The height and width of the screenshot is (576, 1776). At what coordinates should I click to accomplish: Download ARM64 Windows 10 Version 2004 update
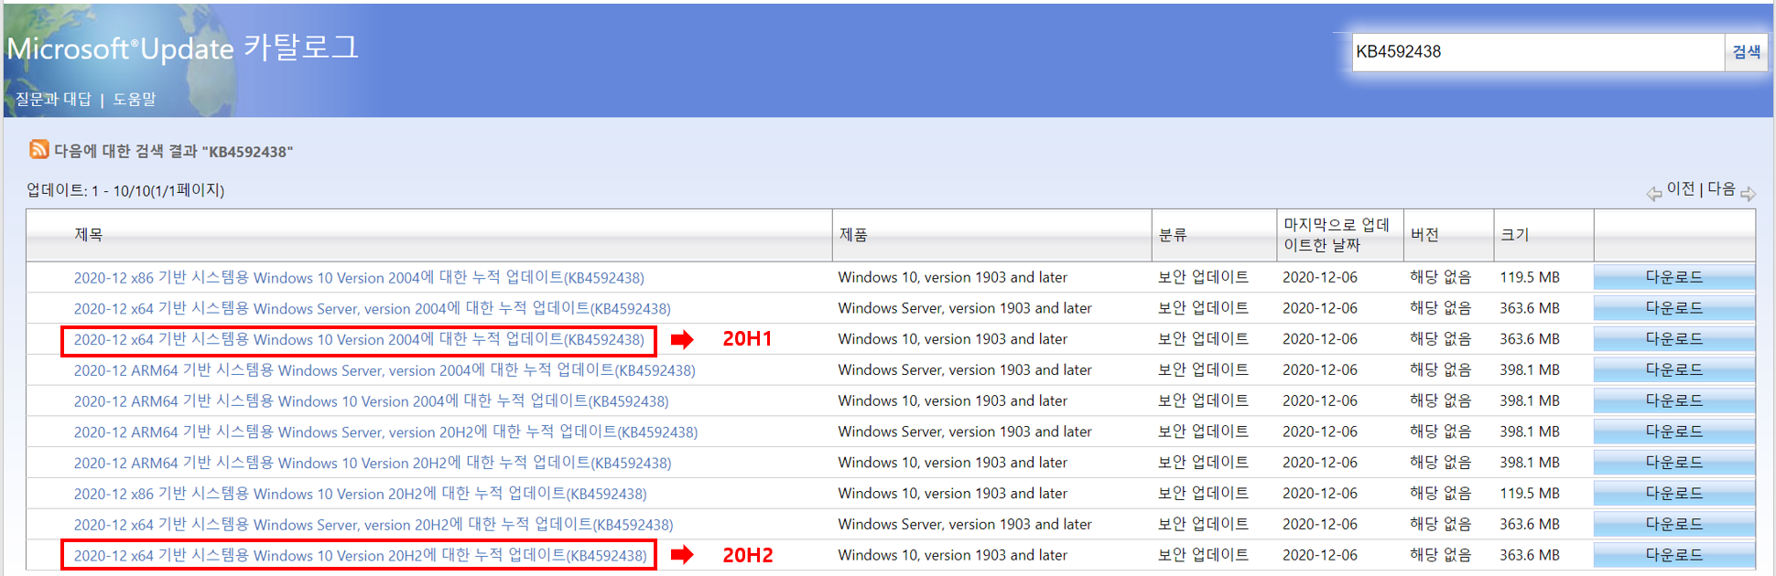tap(1674, 401)
